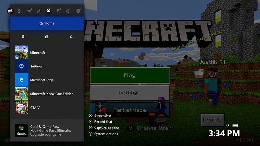260x146 pixels.
Task: Select the Home button
Action: coord(47,23)
